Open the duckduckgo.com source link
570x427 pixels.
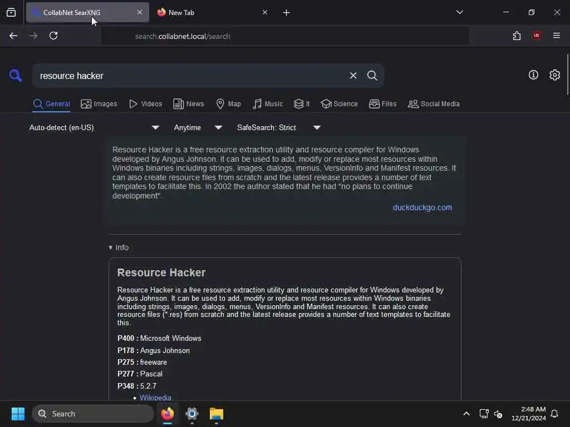[x=422, y=207]
